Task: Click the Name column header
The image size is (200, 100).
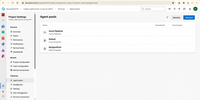Action: click(45, 25)
